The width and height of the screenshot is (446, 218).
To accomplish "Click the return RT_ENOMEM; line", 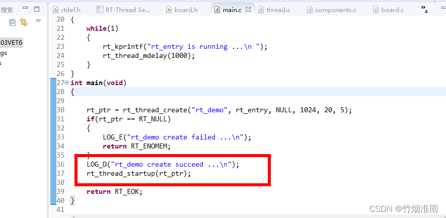I will coord(136,147).
